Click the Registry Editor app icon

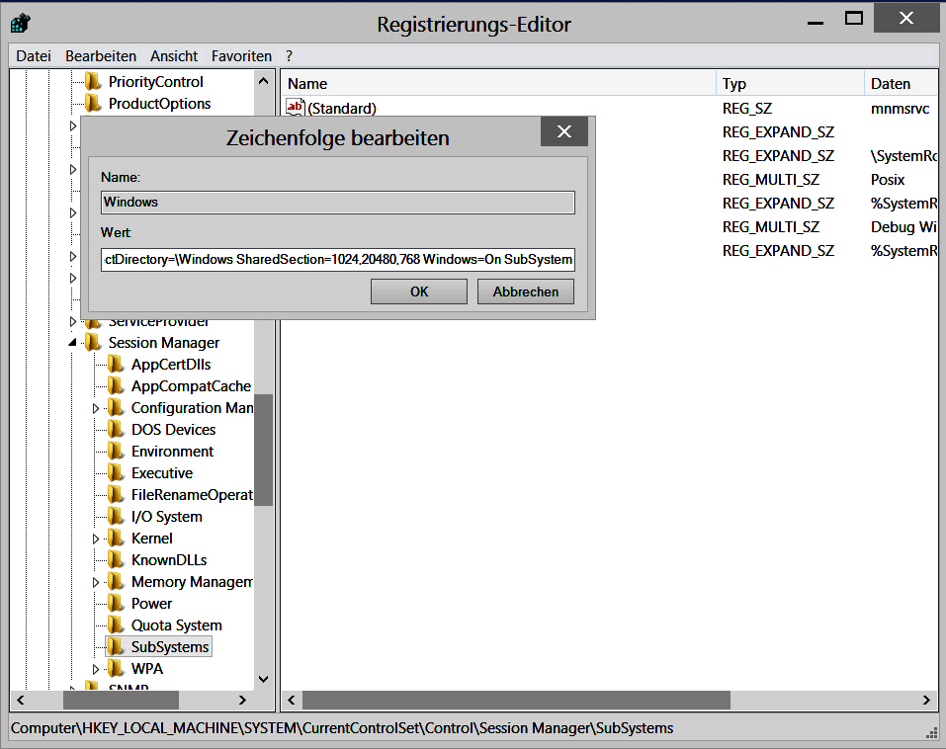pos(21,24)
